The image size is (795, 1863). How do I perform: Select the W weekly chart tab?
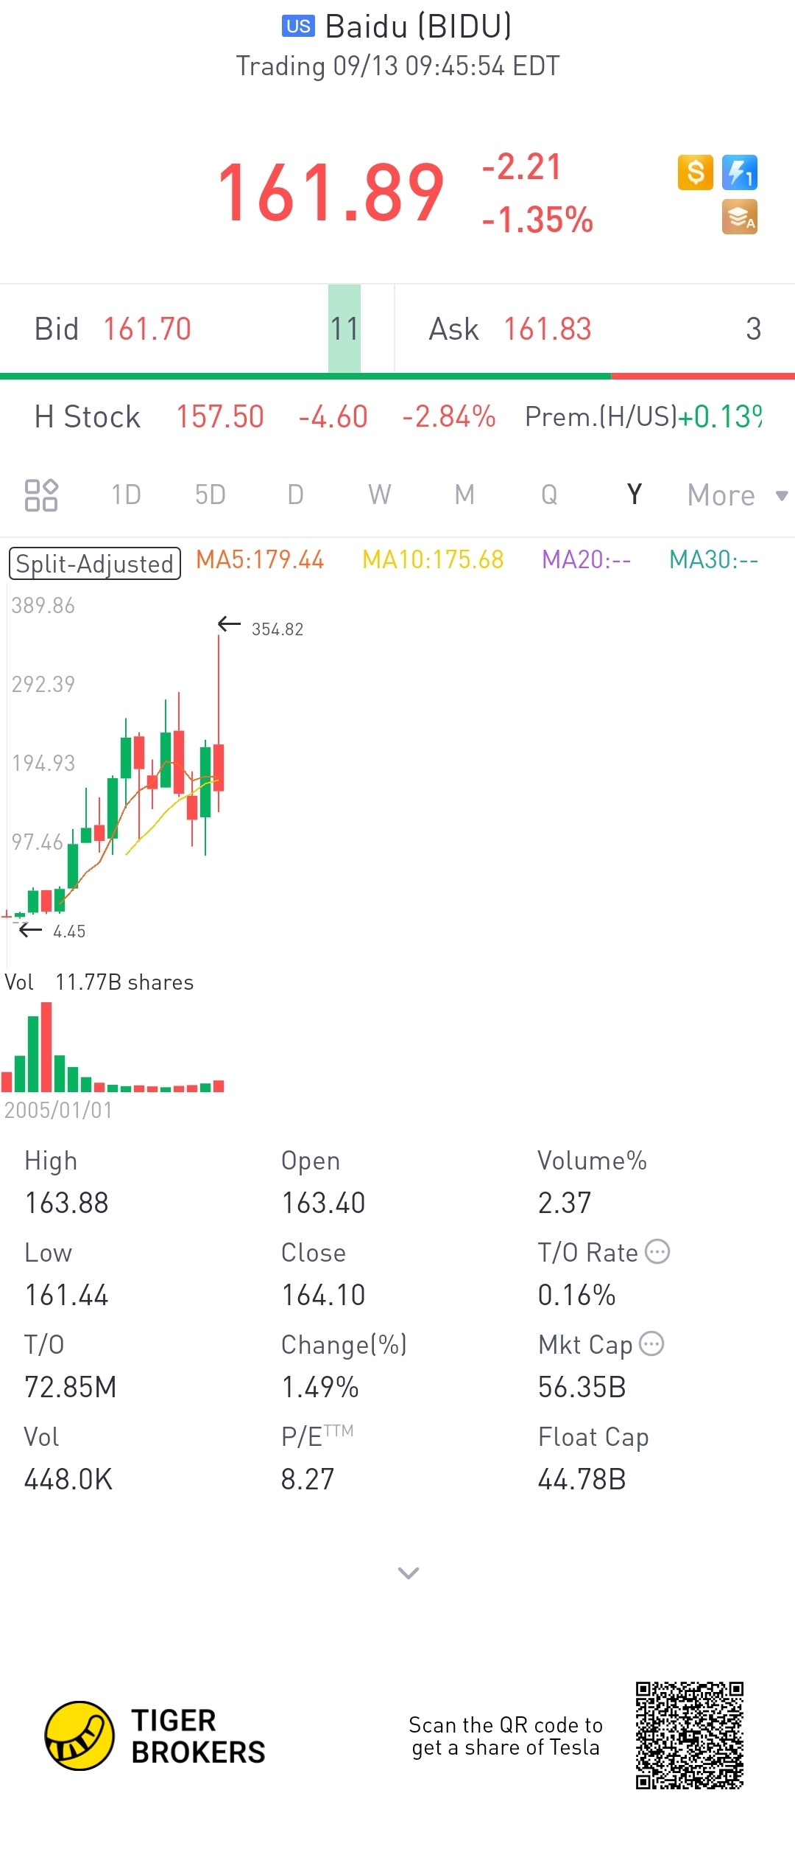coord(380,494)
